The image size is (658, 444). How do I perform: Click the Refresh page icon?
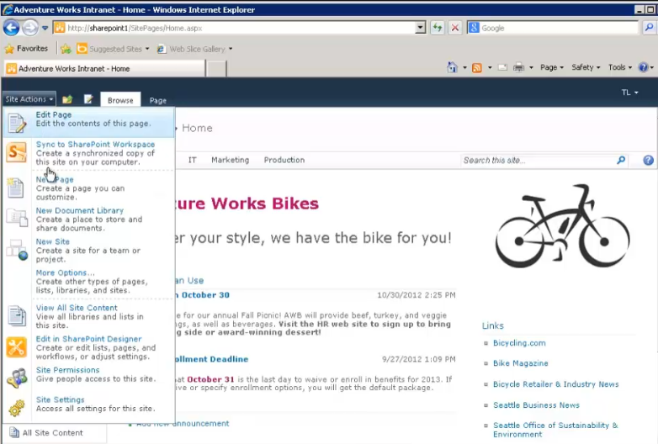point(438,28)
